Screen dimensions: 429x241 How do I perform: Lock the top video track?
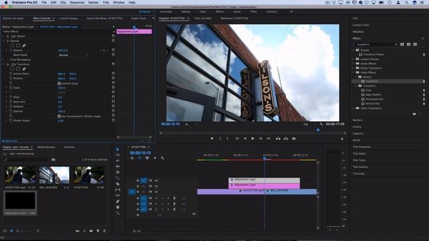click(138, 180)
